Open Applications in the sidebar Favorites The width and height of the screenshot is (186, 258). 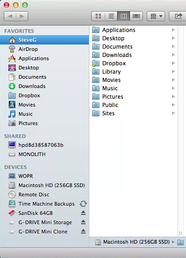44,58
